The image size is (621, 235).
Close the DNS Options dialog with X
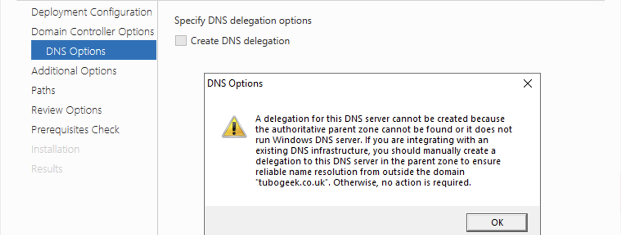[x=527, y=84]
